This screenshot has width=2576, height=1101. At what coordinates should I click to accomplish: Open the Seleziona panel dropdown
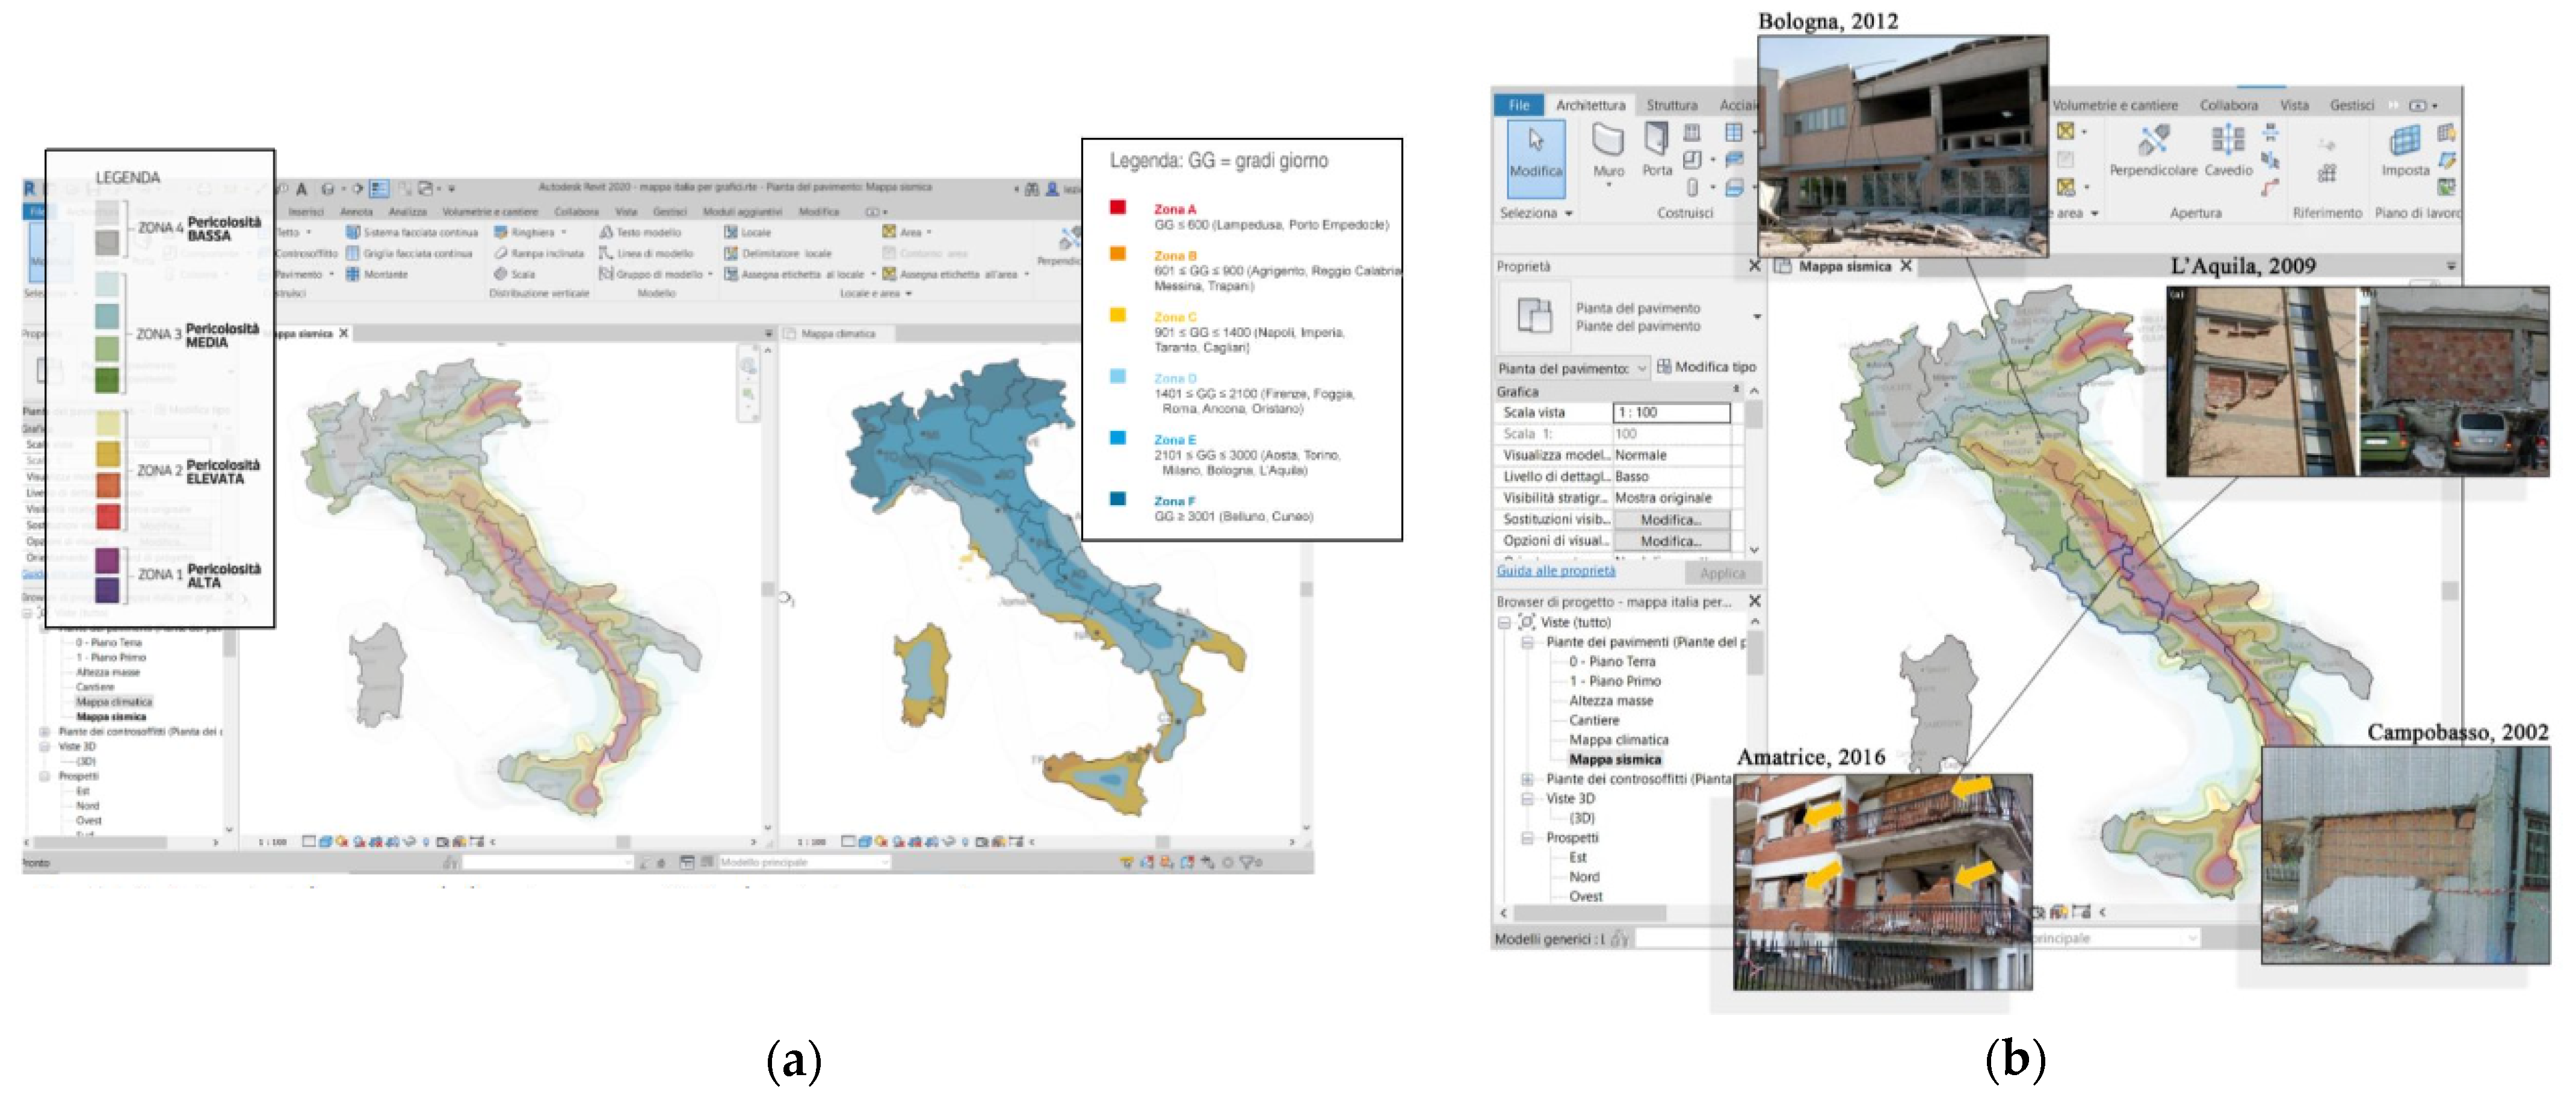click(x=1568, y=213)
